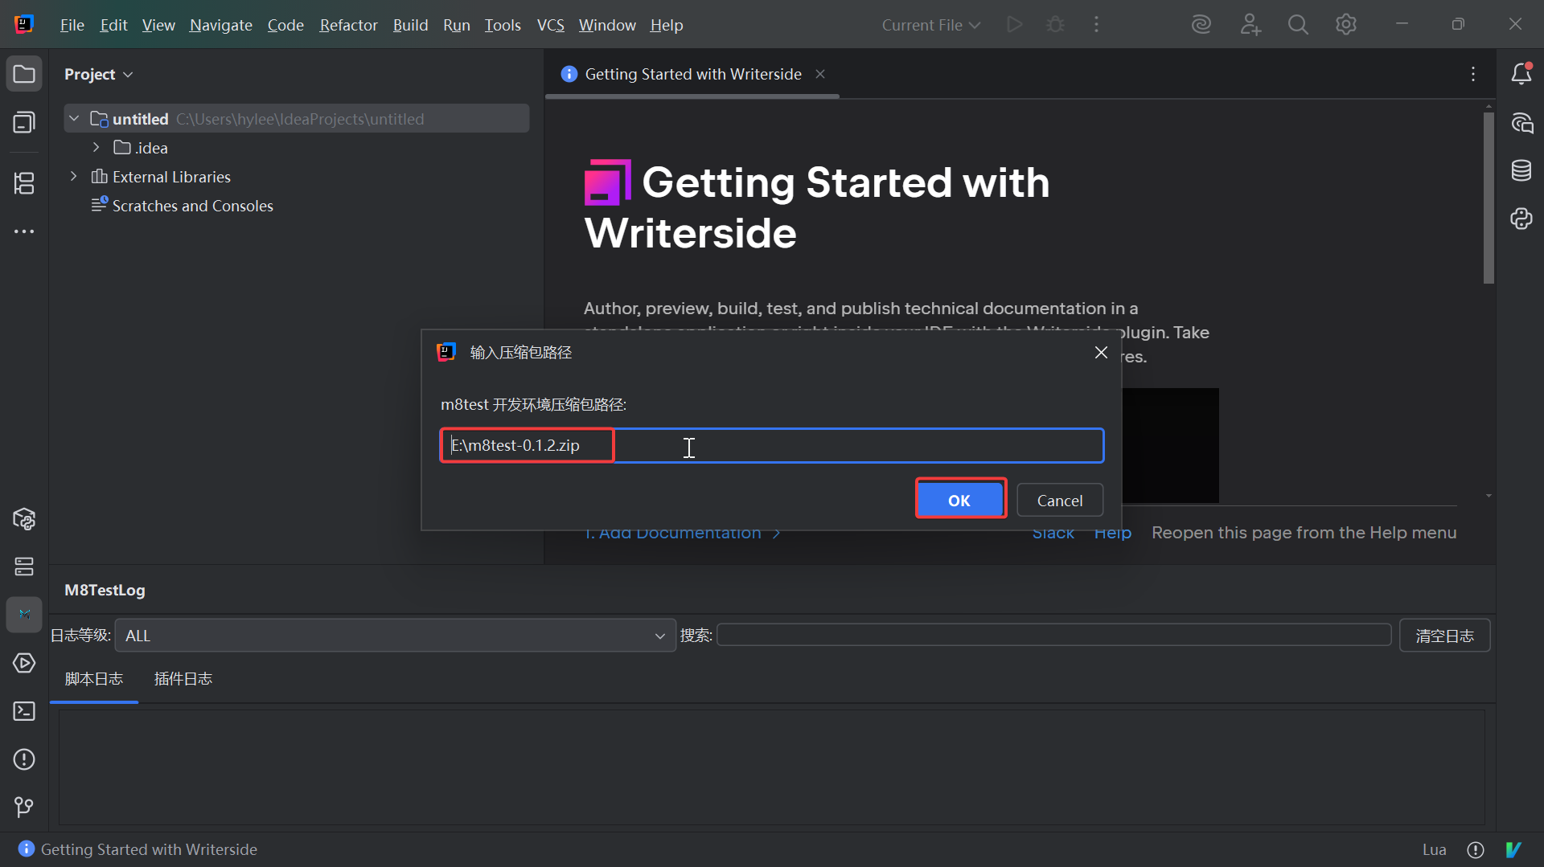Expand the .idea folder node

(x=96, y=148)
